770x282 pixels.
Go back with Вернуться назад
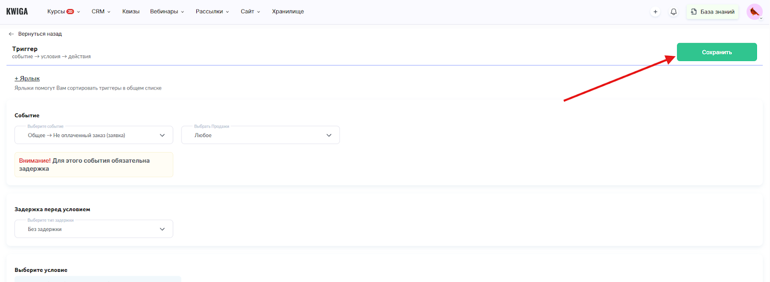point(40,34)
